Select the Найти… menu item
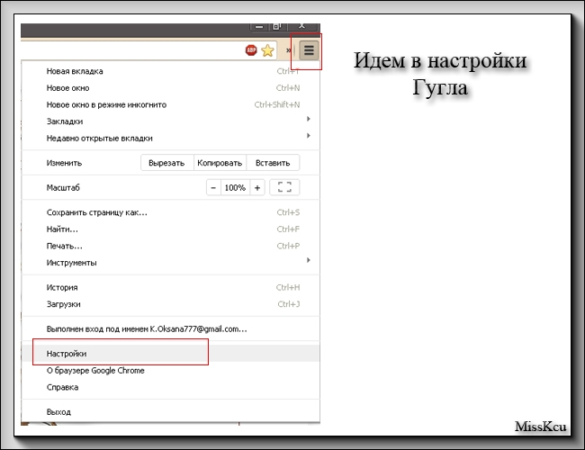 point(171,229)
